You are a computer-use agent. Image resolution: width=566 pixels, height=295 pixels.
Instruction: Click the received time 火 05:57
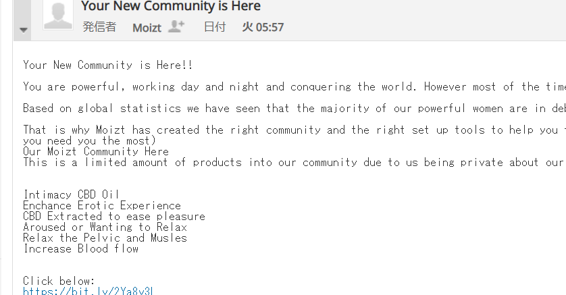coord(263,28)
